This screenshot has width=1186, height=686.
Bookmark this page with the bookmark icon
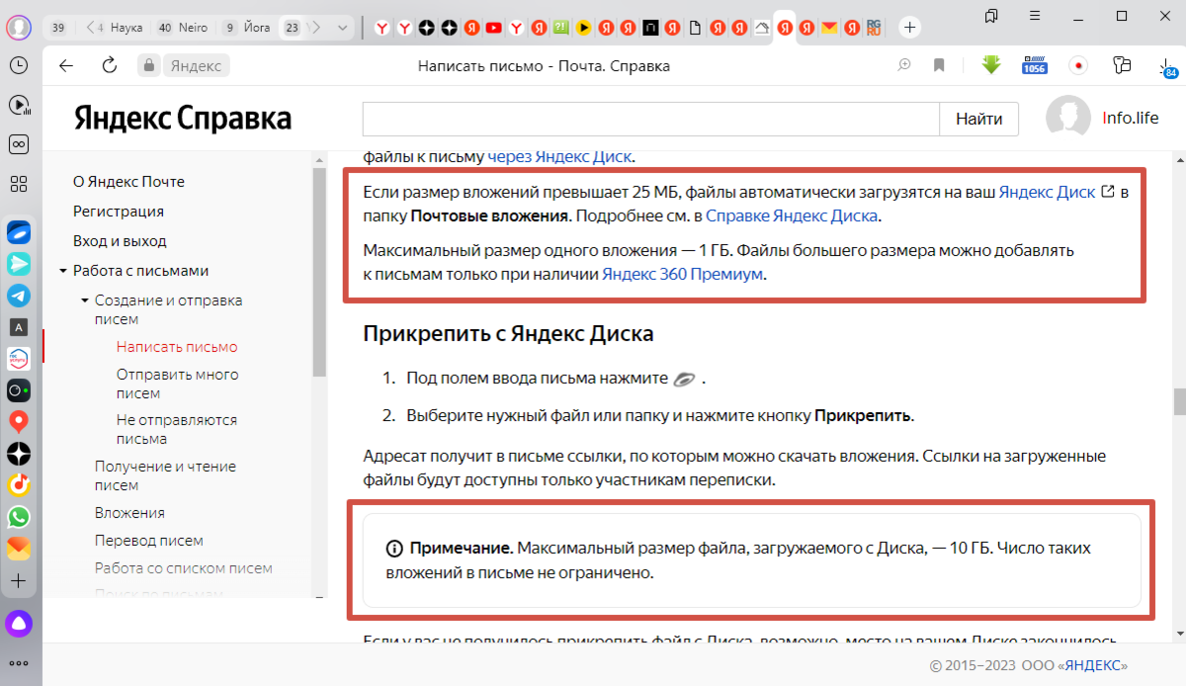coord(939,66)
